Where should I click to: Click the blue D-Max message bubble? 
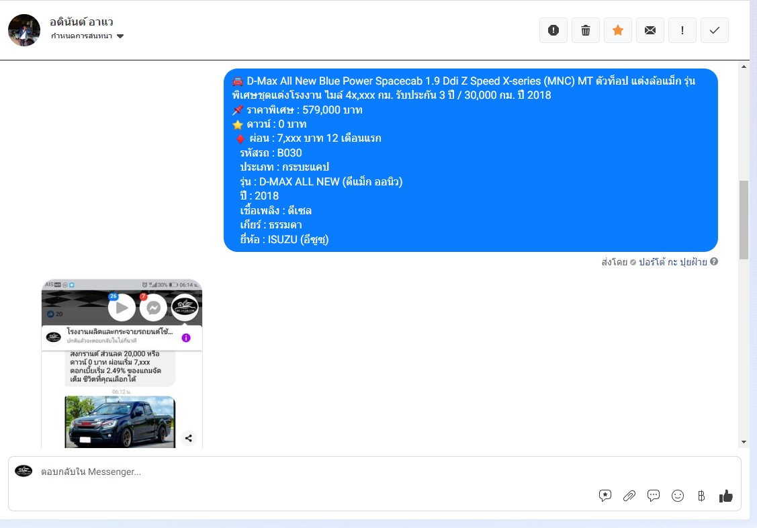click(x=471, y=161)
